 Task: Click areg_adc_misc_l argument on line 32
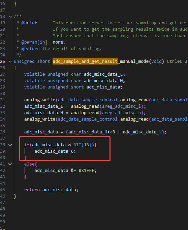click(x=121, y=106)
